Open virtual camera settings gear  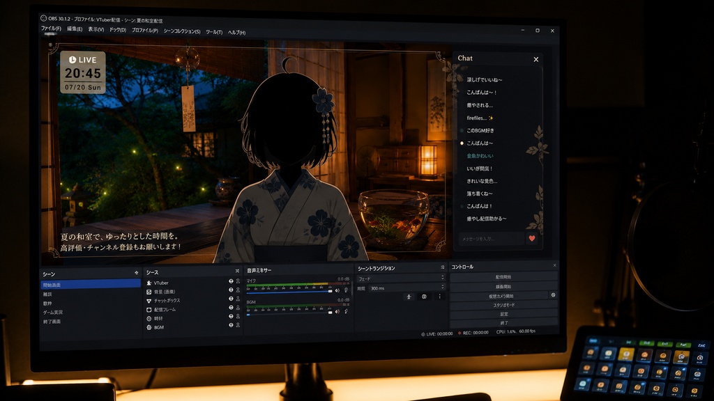click(x=553, y=295)
